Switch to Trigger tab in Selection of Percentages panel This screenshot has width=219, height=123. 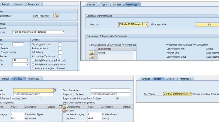click(104, 4)
